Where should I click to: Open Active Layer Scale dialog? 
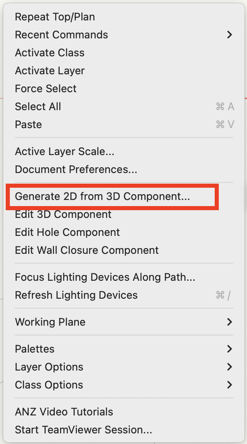click(x=65, y=151)
